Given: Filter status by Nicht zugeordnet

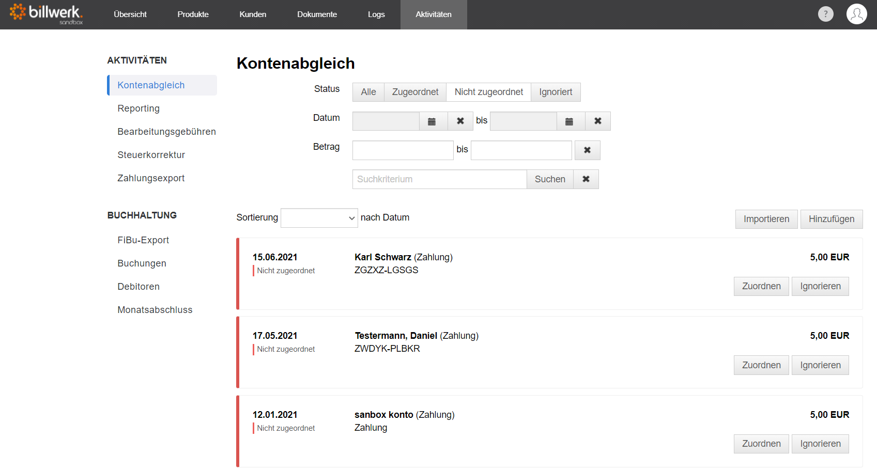Looking at the screenshot, I should [x=489, y=92].
